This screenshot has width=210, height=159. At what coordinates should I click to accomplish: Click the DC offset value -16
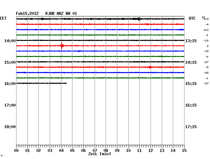click(x=206, y=41)
